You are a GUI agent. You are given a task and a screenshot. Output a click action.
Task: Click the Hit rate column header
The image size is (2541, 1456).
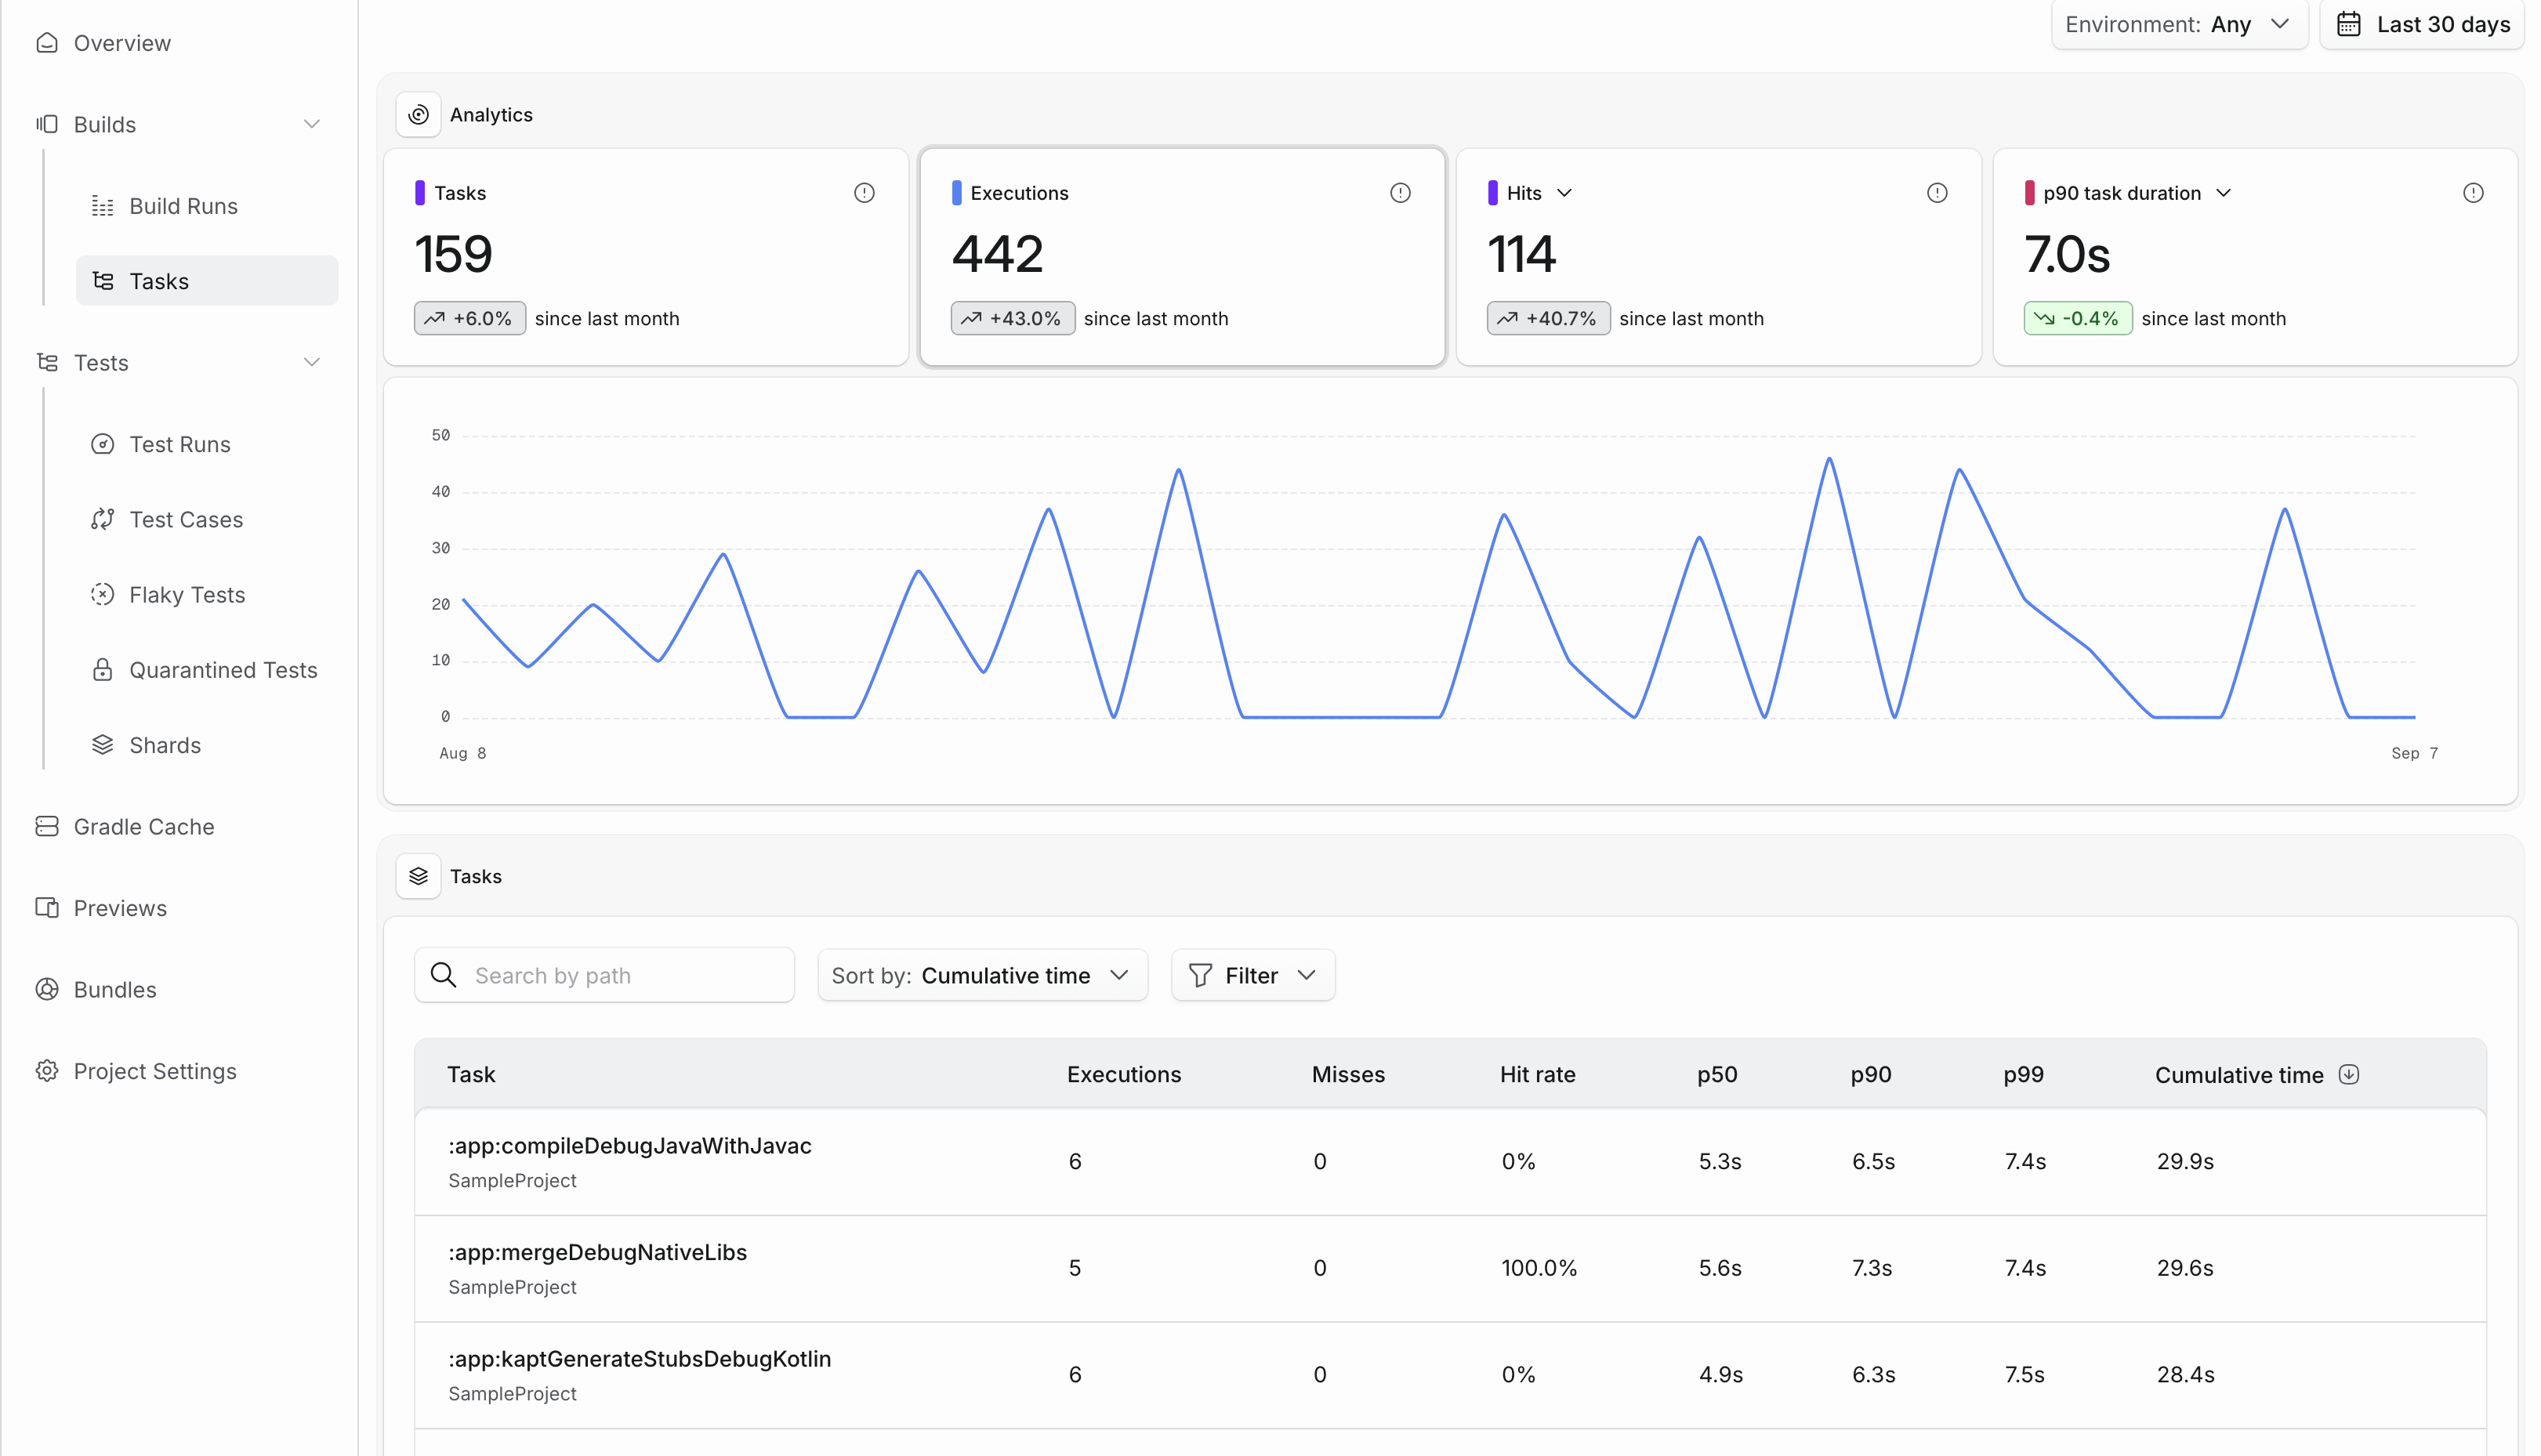[x=1537, y=1074]
